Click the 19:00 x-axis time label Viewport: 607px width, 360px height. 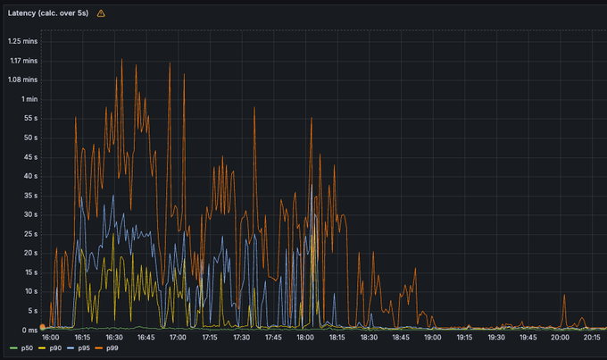pos(432,338)
